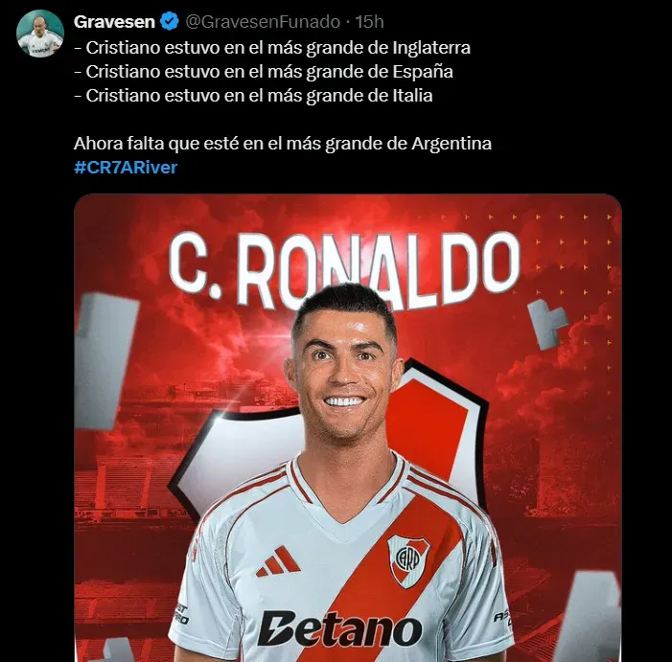The image size is (672, 662).
Task: Click the tweet line mentioning España
Action: pos(264,72)
